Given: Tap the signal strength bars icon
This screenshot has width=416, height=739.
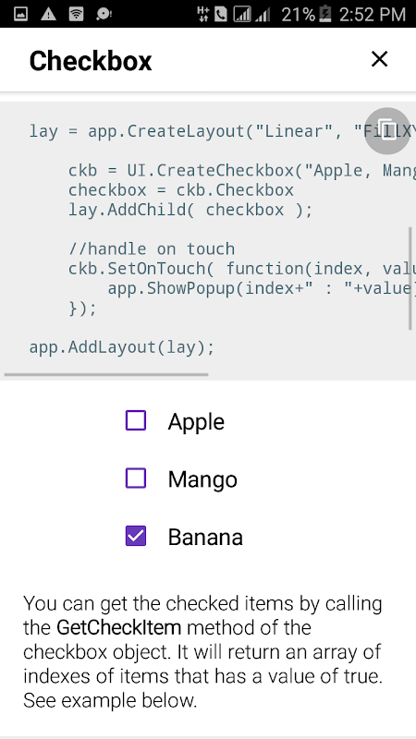Looking at the screenshot, I should (x=242, y=15).
